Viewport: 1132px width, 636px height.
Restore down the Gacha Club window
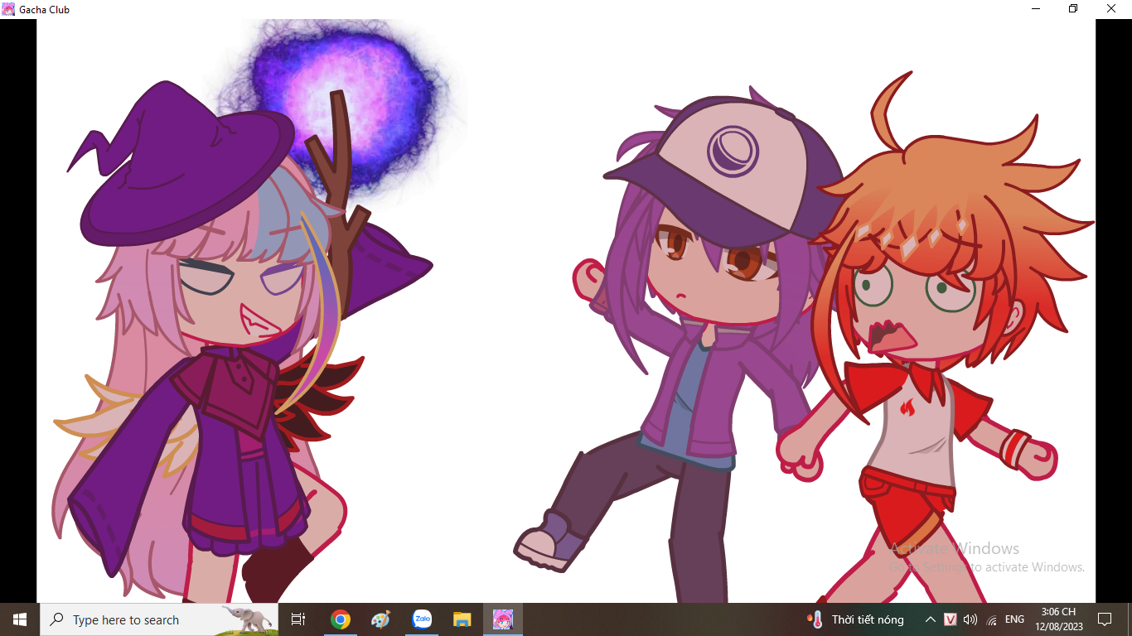tap(1073, 9)
